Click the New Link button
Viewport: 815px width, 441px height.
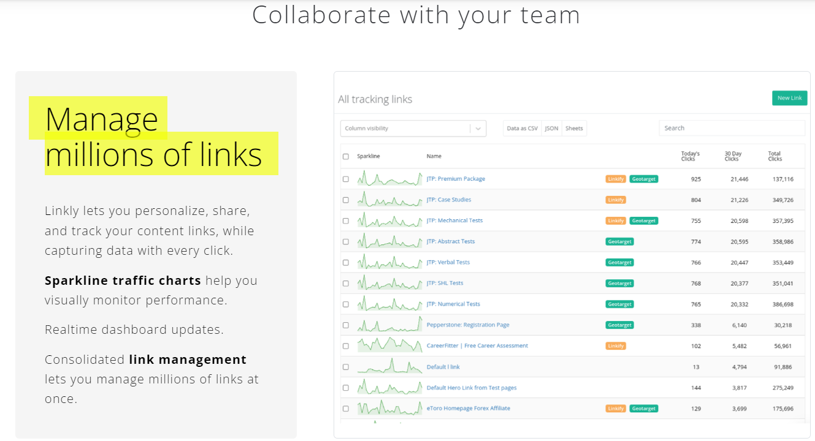click(x=789, y=98)
